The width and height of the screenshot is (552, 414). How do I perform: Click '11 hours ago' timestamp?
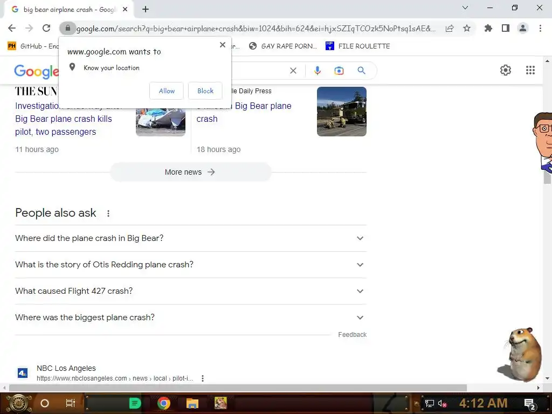point(37,150)
